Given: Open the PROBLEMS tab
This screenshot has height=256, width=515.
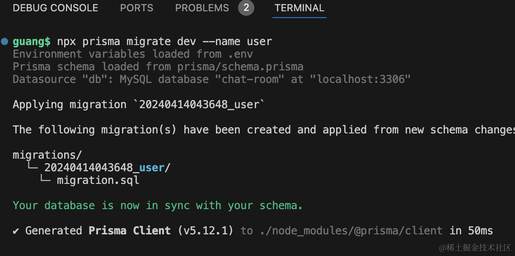Looking at the screenshot, I should tap(202, 8).
